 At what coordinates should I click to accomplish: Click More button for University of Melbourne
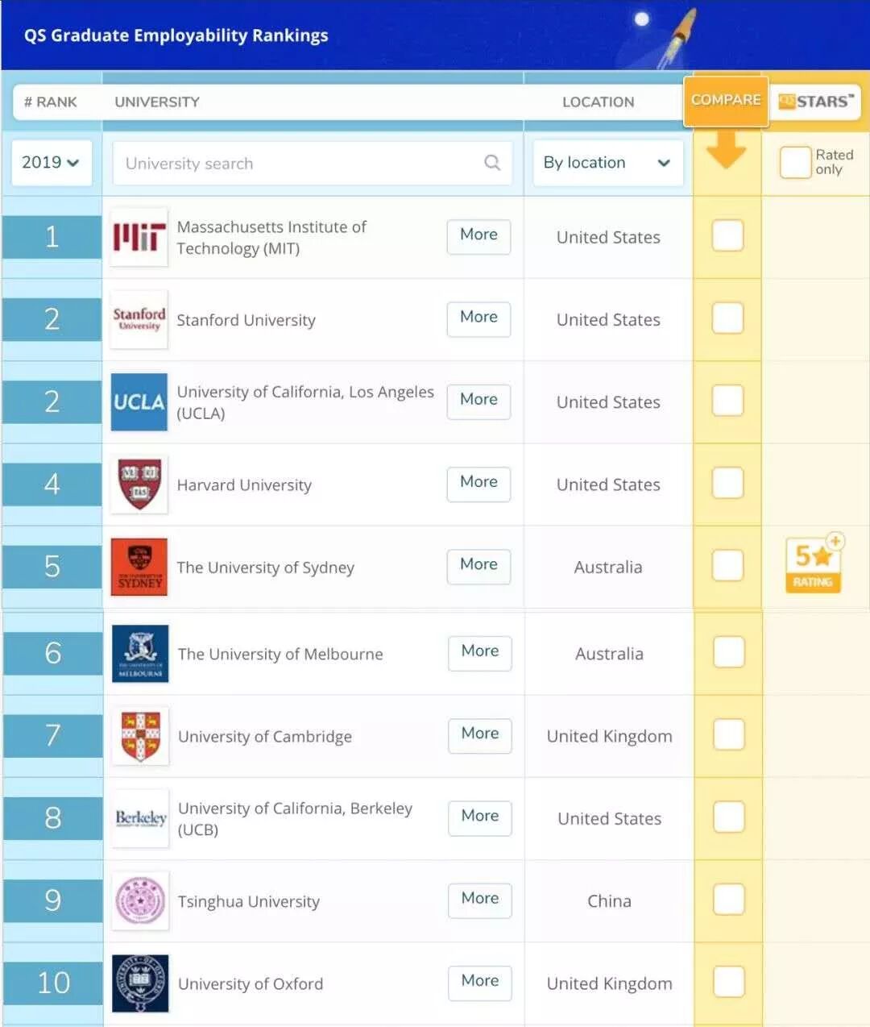pos(480,653)
